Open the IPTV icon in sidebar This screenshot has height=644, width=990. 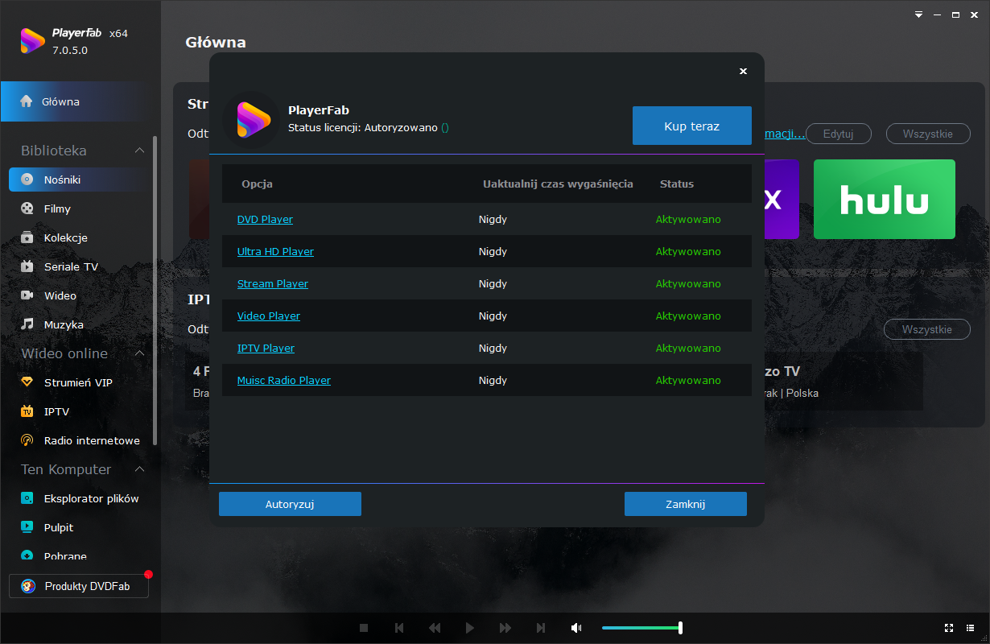click(27, 411)
